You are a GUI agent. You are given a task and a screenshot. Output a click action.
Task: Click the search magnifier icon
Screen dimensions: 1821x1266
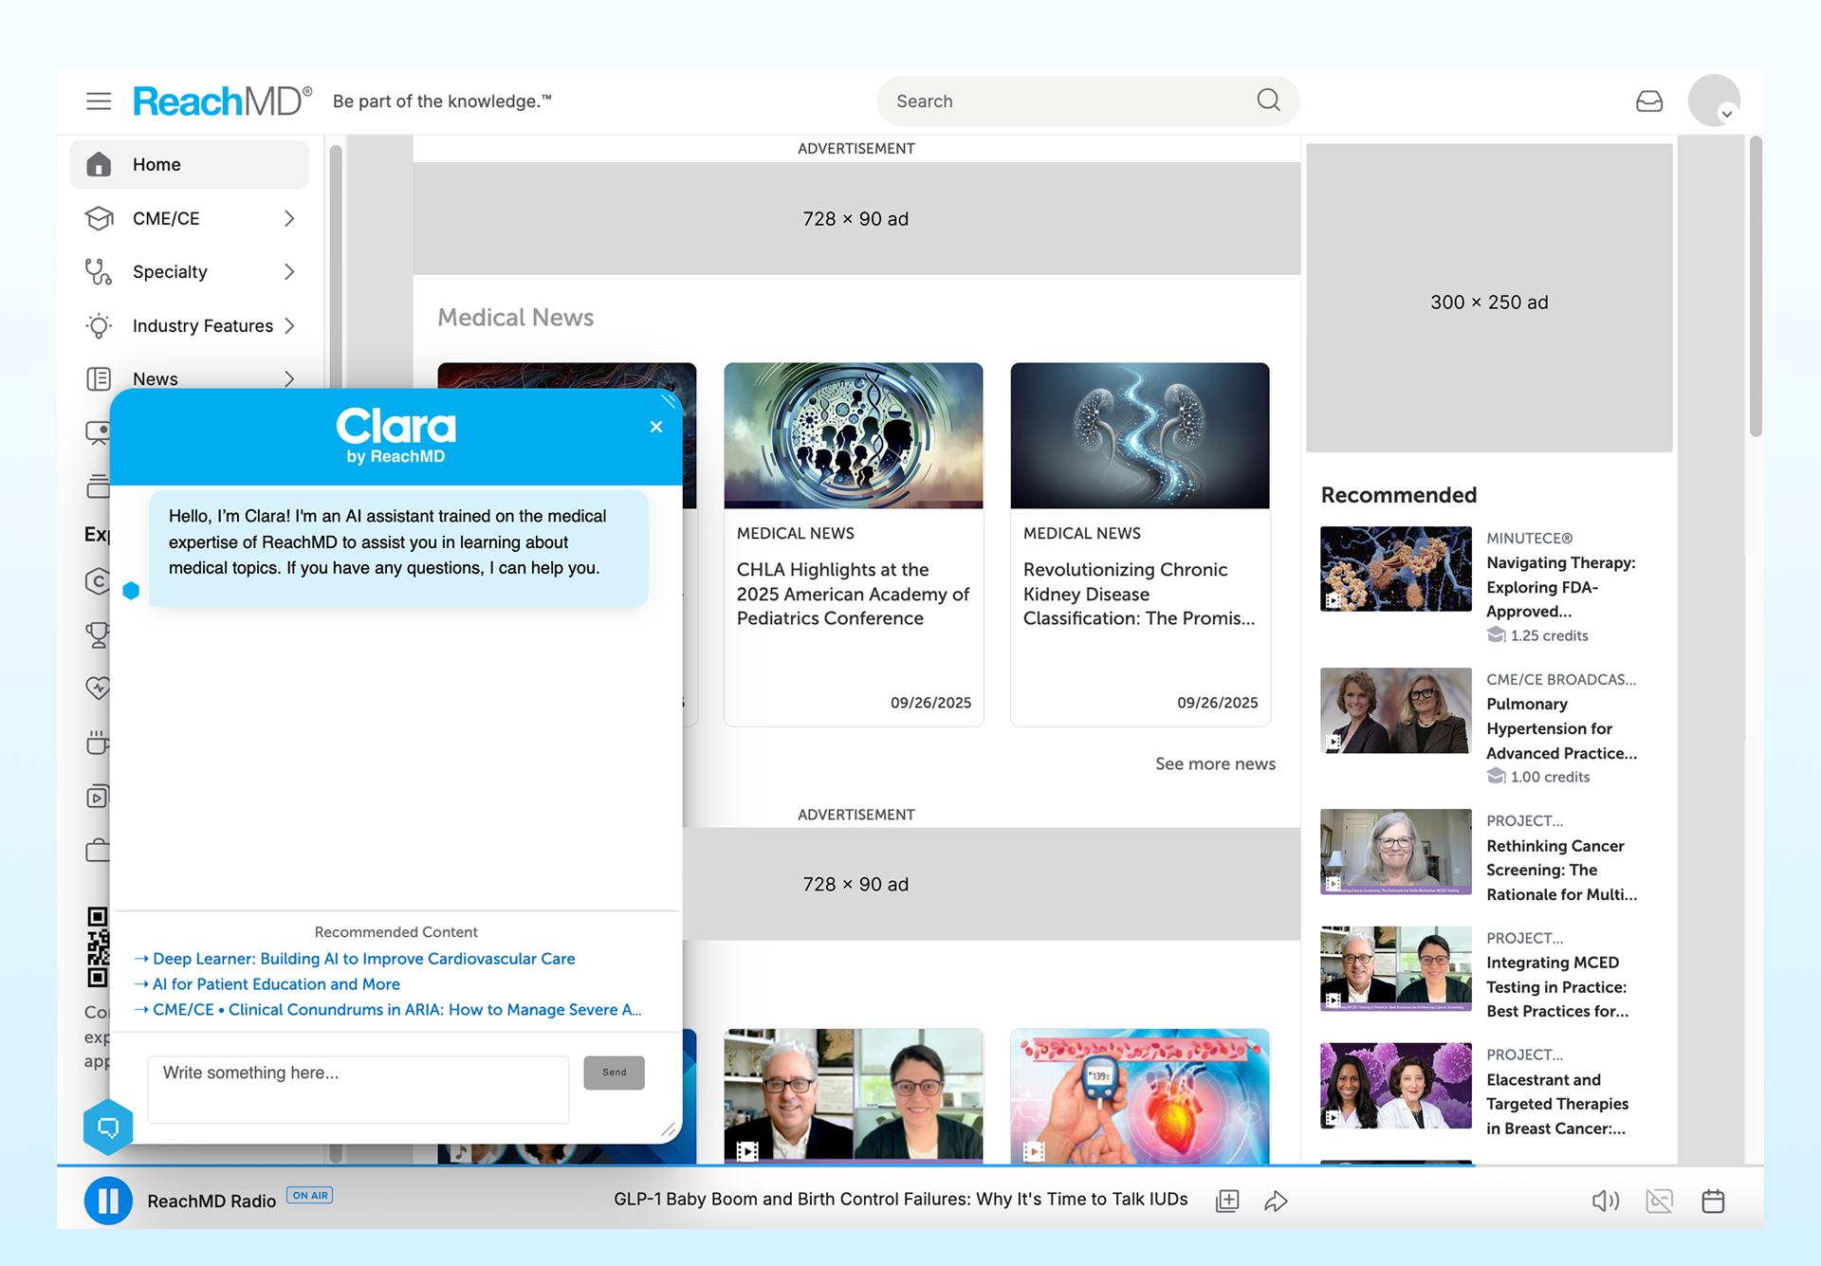click(1268, 101)
